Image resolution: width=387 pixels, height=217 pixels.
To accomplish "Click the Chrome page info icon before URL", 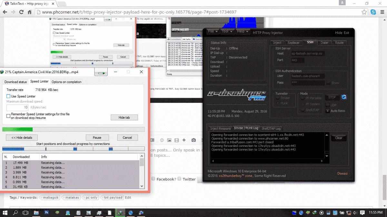I will click(38, 12).
